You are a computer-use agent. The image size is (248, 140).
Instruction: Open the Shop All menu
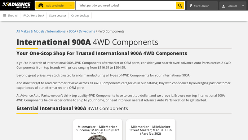(11, 15)
